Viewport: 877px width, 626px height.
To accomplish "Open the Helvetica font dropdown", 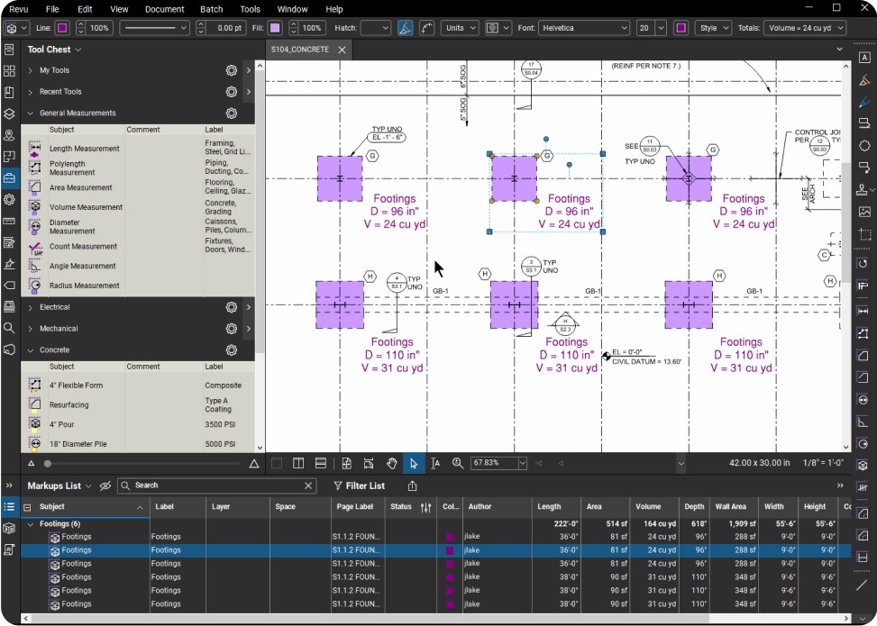I will (x=583, y=27).
